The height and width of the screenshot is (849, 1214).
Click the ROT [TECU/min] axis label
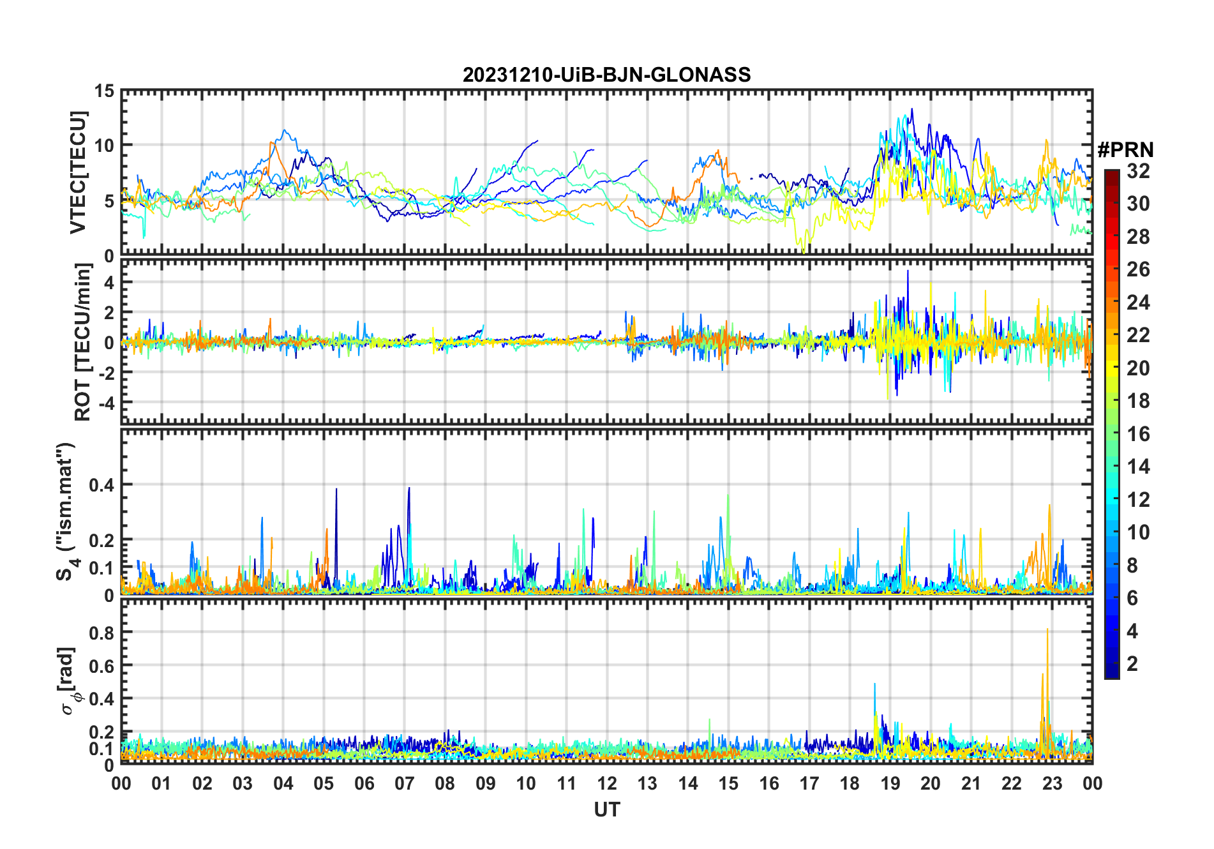click(83, 342)
